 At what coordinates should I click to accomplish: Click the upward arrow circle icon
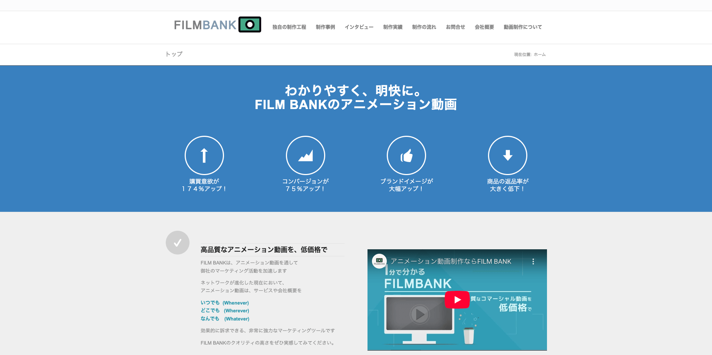pyautogui.click(x=204, y=155)
